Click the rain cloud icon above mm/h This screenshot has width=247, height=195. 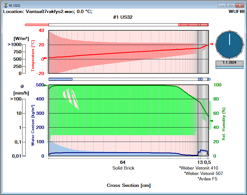point(22,86)
